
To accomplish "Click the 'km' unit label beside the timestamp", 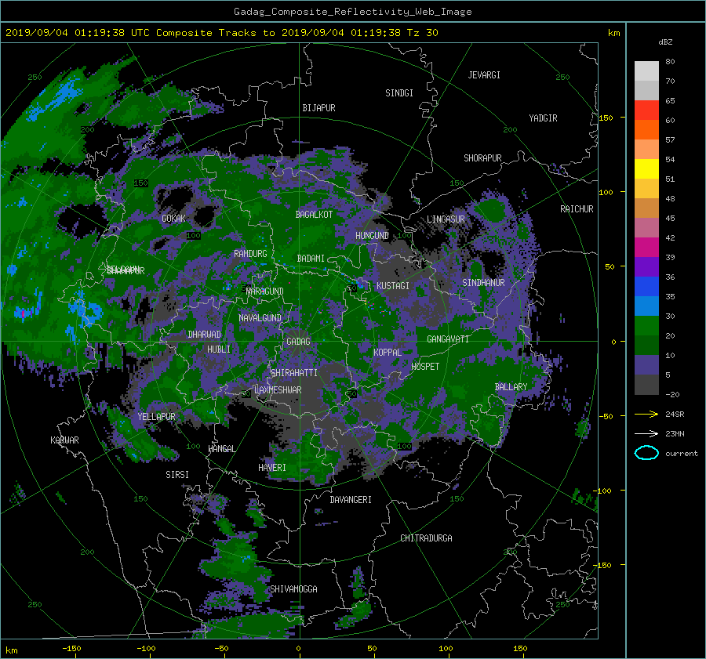I will pos(613,33).
